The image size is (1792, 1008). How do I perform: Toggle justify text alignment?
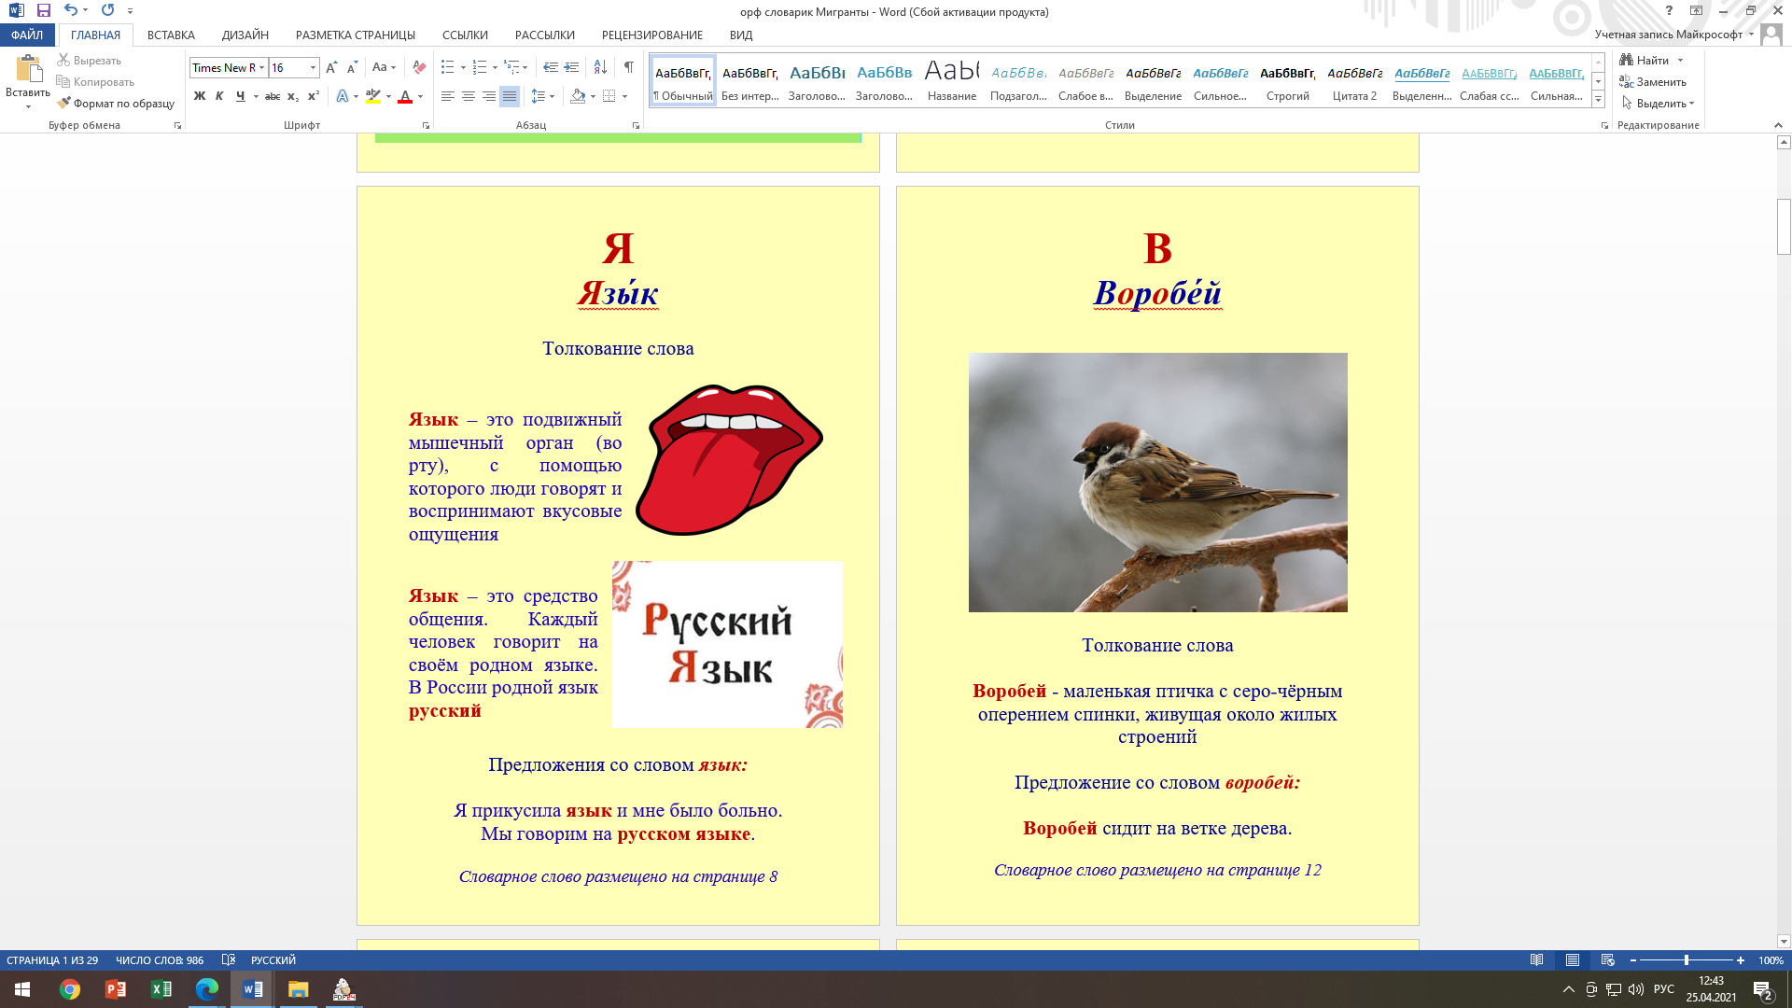[x=509, y=96]
